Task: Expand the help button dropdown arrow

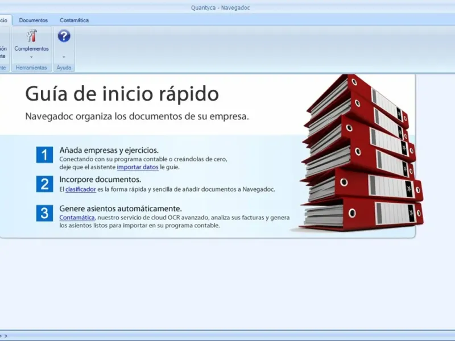Action: point(64,57)
